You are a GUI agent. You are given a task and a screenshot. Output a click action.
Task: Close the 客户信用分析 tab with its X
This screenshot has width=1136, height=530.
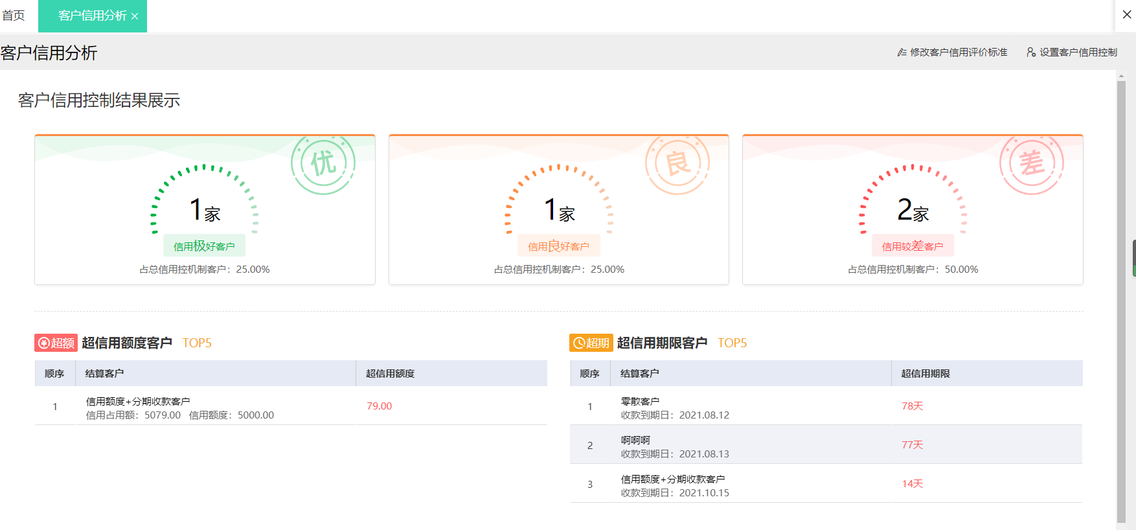tap(135, 16)
